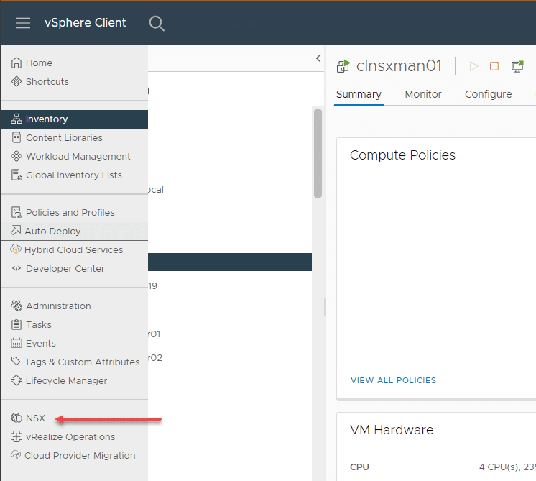Click the Hybrid Cloud Services cloud icon
This screenshot has width=536, height=481.
pos(16,249)
